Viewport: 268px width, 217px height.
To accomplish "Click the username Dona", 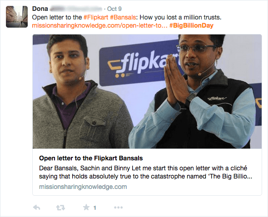I will point(40,9).
